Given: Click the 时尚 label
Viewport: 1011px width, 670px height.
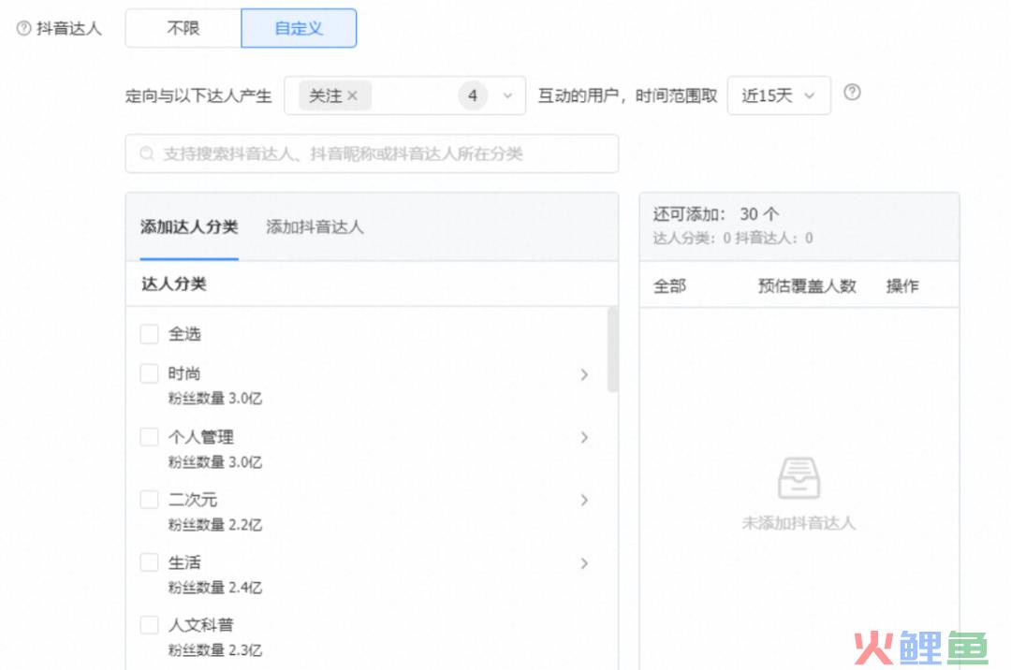Looking at the screenshot, I should pyautogui.click(x=184, y=373).
